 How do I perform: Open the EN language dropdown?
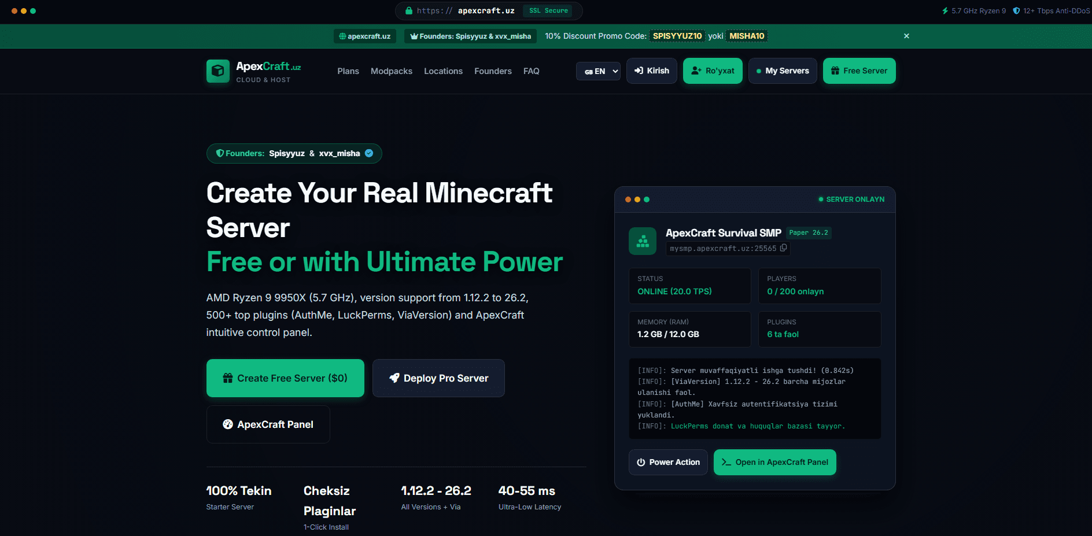click(x=598, y=71)
